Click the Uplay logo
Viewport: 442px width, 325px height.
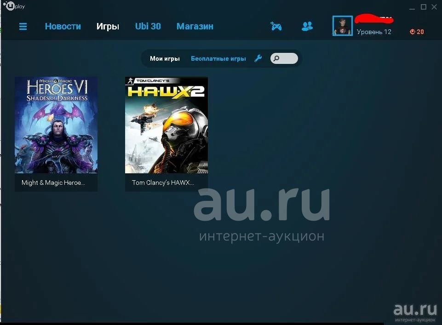[x=14, y=6]
